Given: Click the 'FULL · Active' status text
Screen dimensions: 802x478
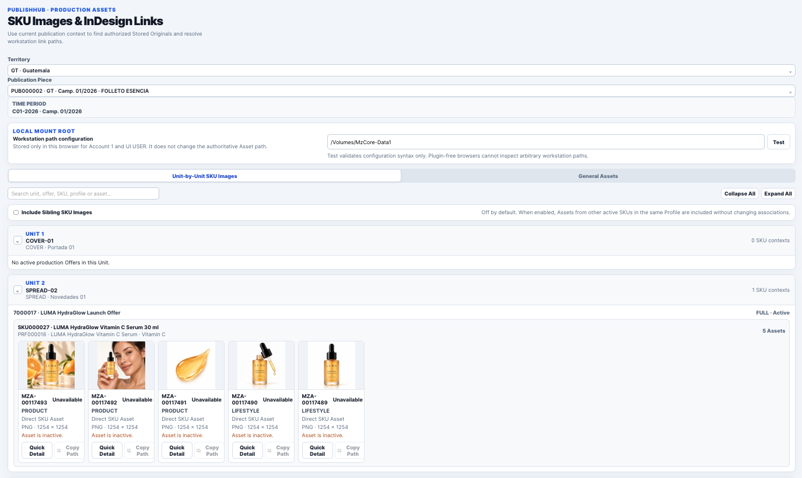Looking at the screenshot, I should [773, 313].
